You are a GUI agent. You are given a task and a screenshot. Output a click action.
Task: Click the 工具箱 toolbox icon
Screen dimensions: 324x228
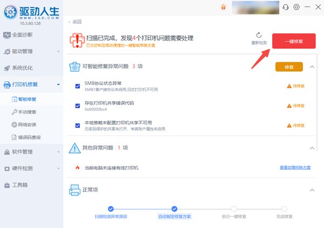pos(7,185)
